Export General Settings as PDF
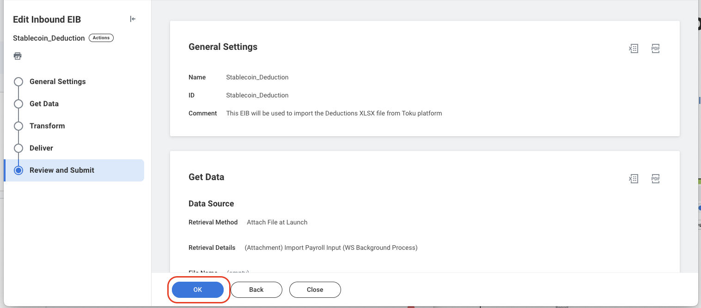Image resolution: width=701 pixels, height=308 pixels. point(655,48)
